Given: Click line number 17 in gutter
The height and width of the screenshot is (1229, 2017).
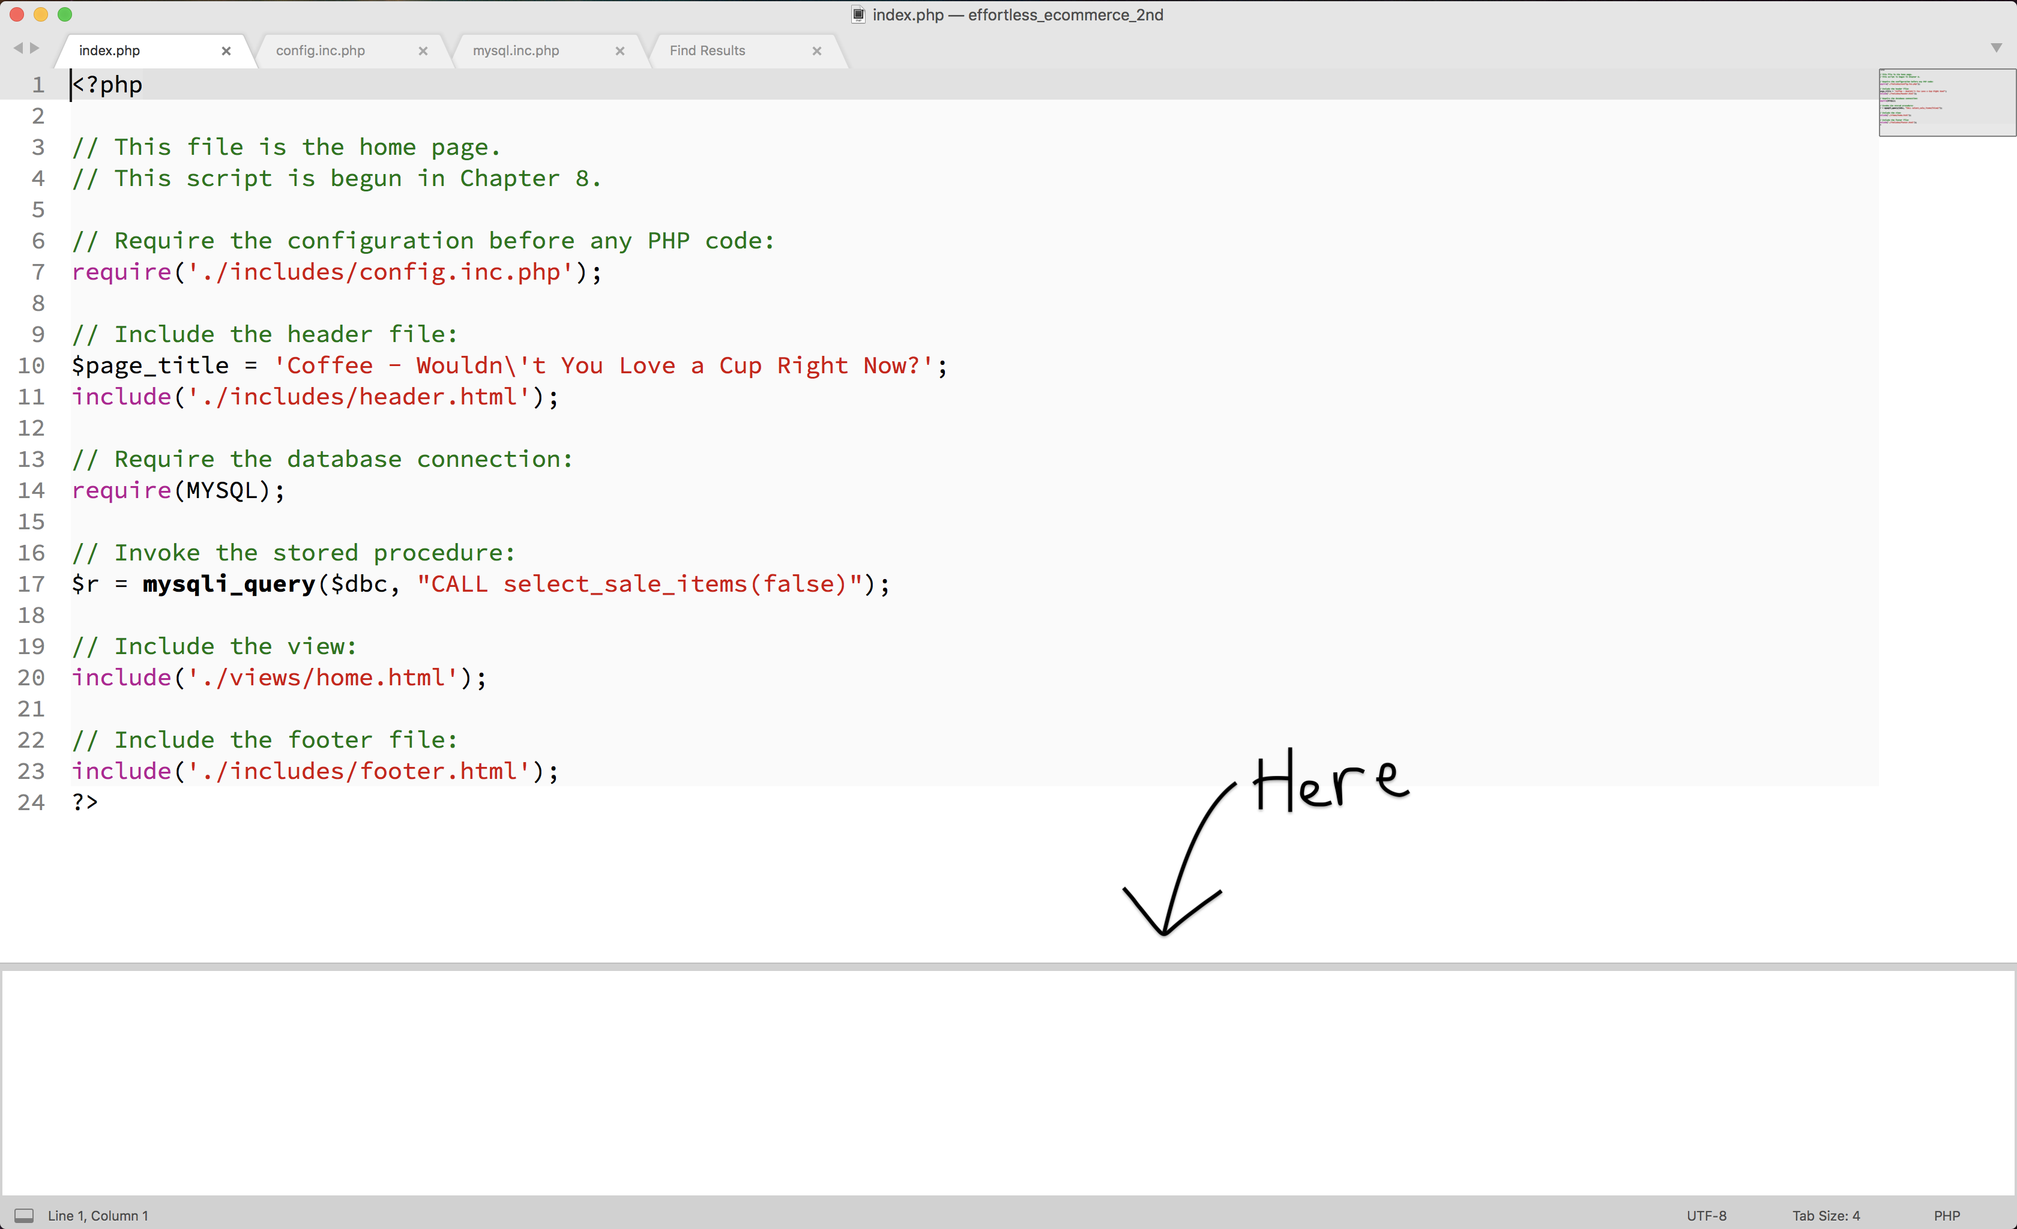Looking at the screenshot, I should [x=31, y=583].
